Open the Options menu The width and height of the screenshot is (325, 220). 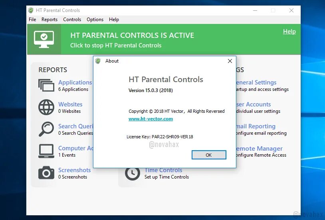(x=95, y=20)
